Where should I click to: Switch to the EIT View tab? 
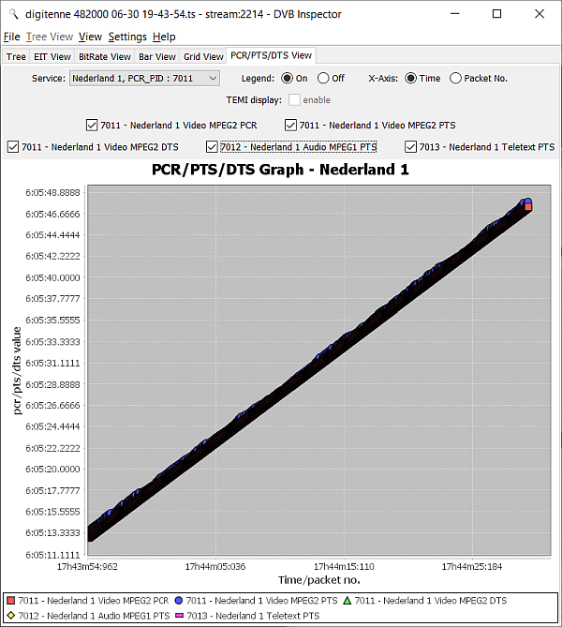click(x=52, y=57)
